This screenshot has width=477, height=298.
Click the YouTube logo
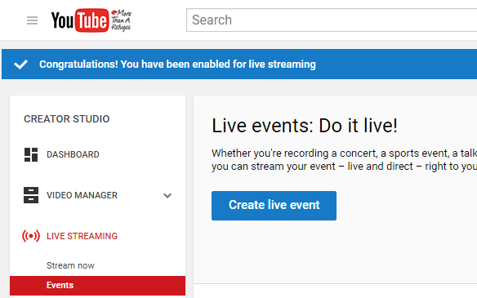(x=80, y=20)
